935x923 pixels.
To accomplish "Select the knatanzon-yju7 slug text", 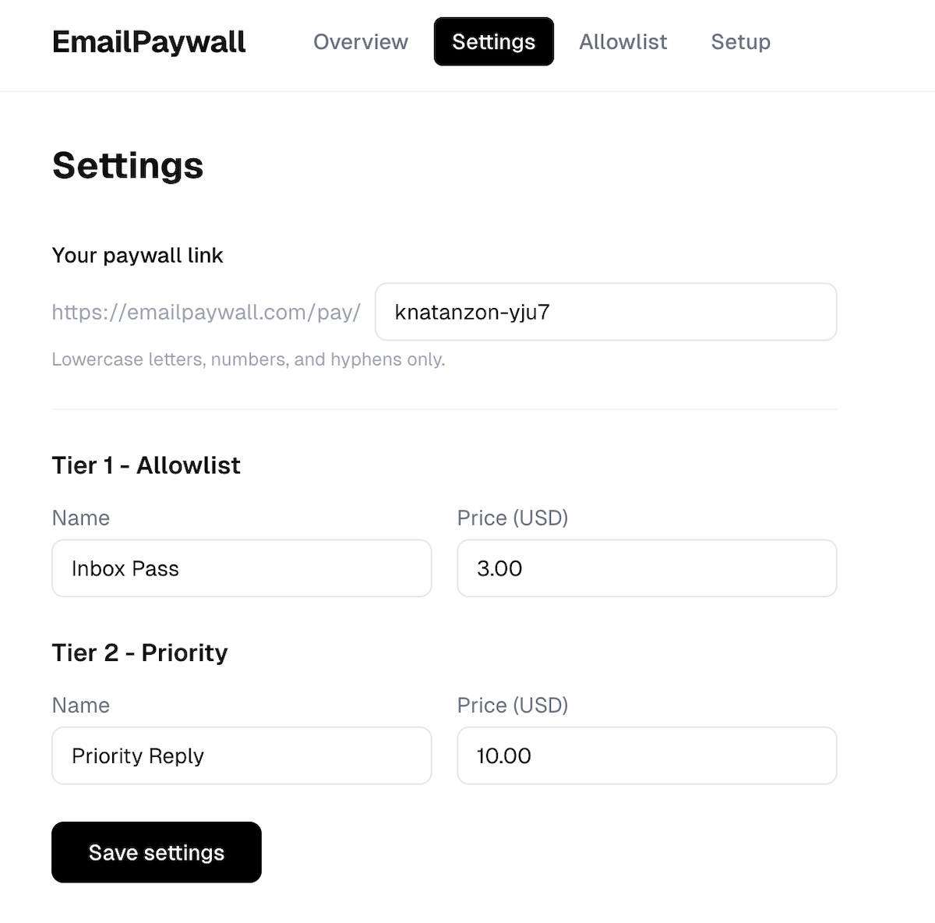I will (x=472, y=312).
